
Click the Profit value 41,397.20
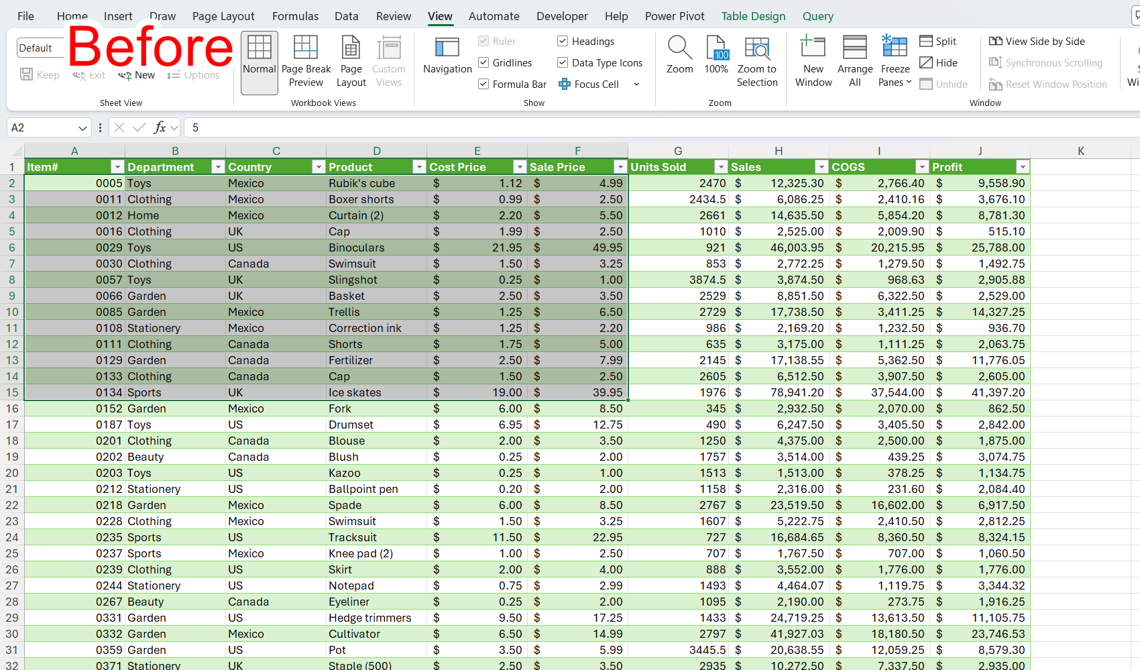980,392
